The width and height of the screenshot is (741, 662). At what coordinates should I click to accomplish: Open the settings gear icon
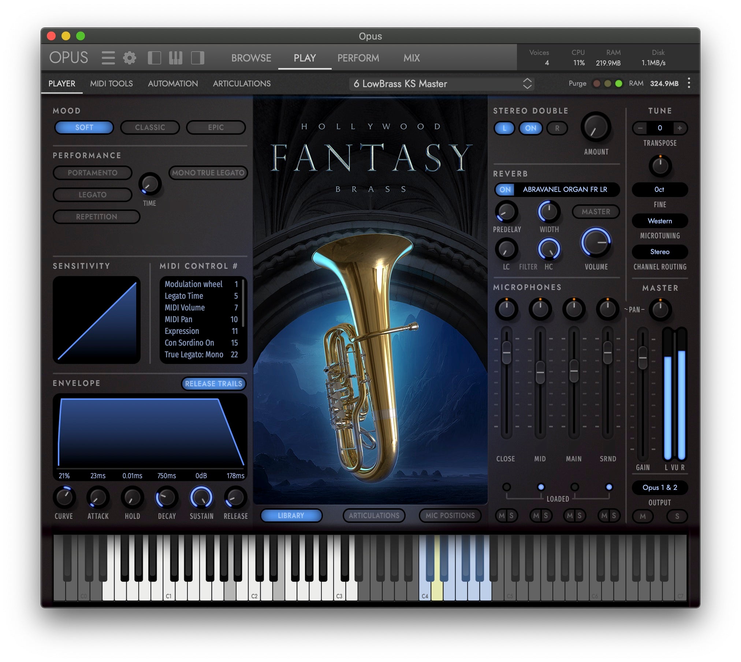129,58
